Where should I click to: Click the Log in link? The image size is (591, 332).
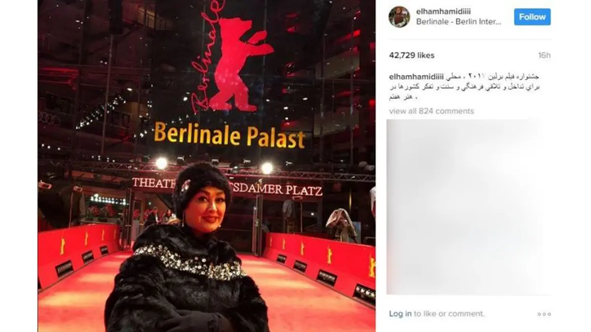click(x=400, y=314)
